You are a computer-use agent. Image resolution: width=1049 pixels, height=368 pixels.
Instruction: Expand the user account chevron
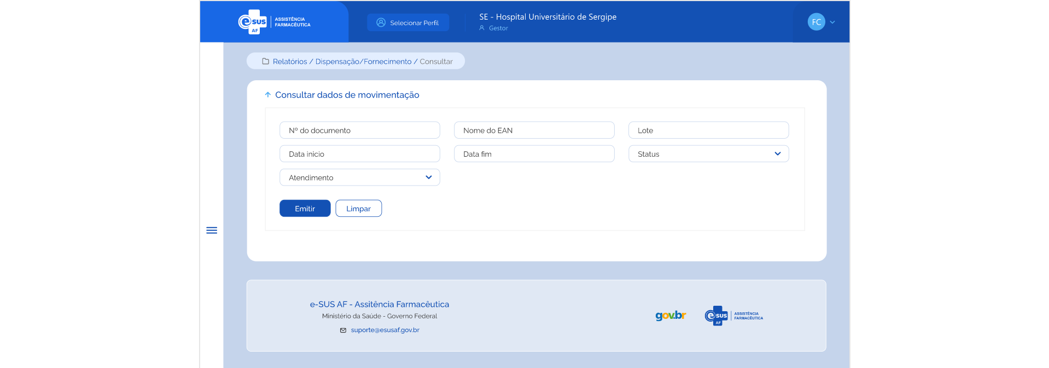[832, 22]
